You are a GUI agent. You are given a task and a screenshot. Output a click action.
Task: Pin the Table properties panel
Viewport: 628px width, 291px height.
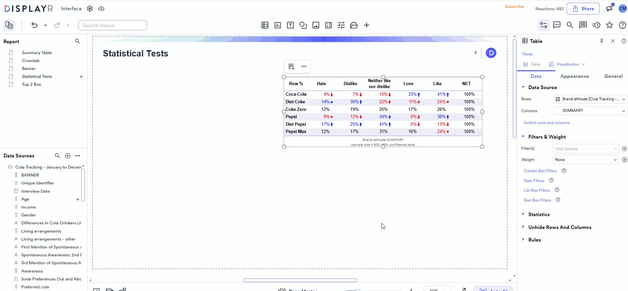(602, 41)
